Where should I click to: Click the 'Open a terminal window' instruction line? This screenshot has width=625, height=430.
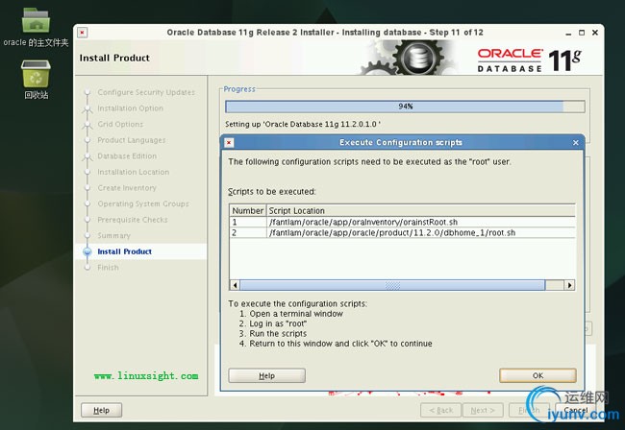296,314
